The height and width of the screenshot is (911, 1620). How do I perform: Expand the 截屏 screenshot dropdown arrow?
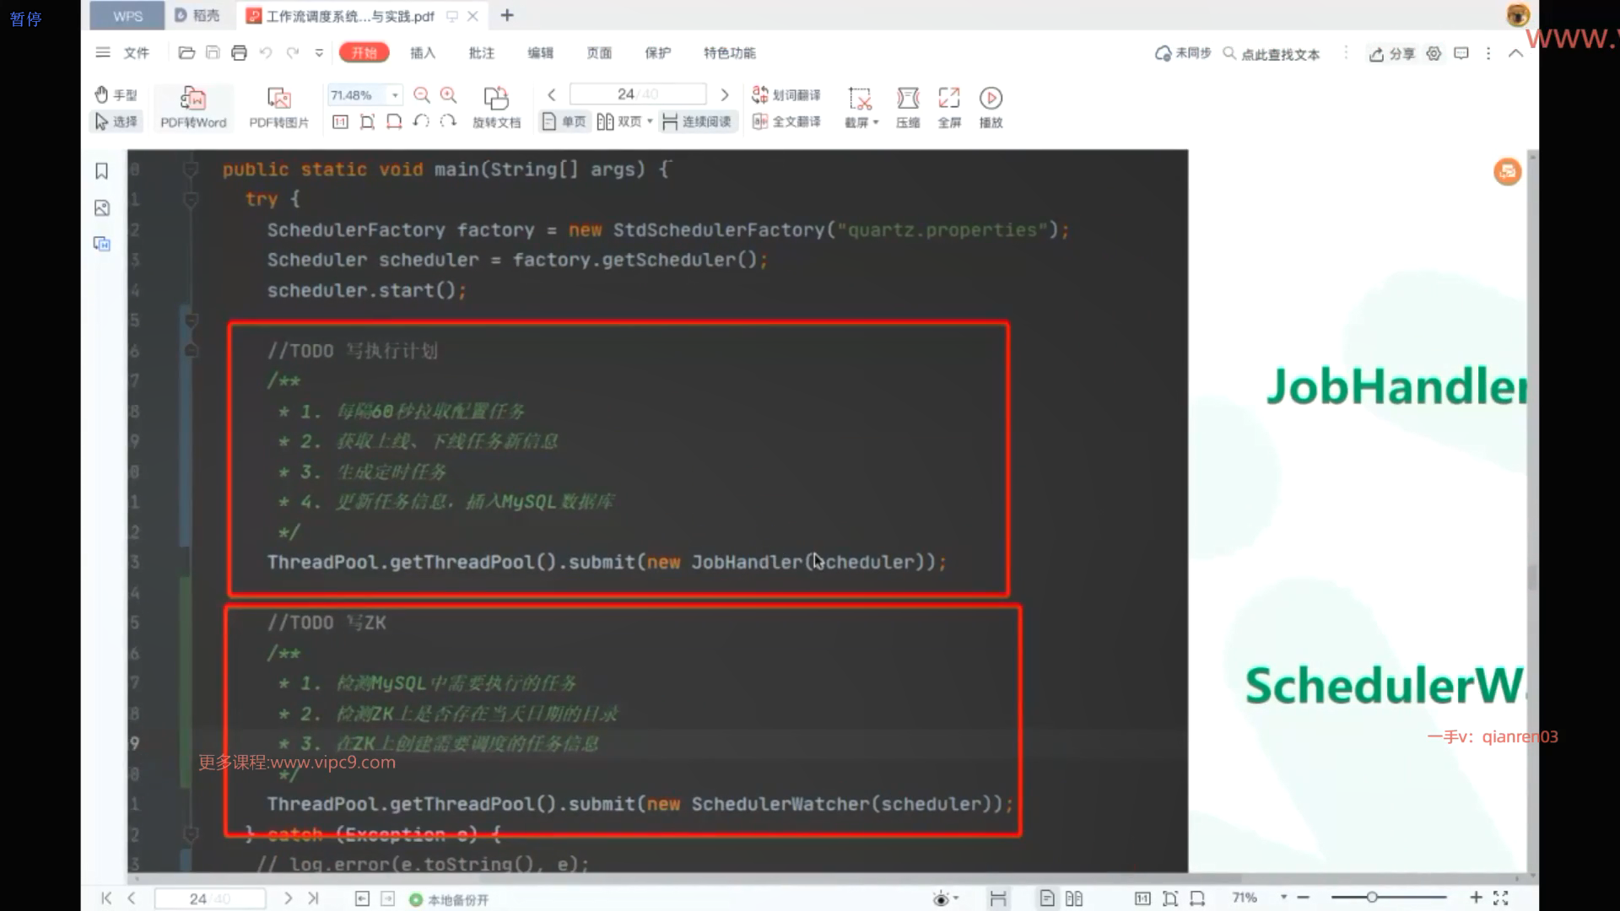tap(876, 123)
